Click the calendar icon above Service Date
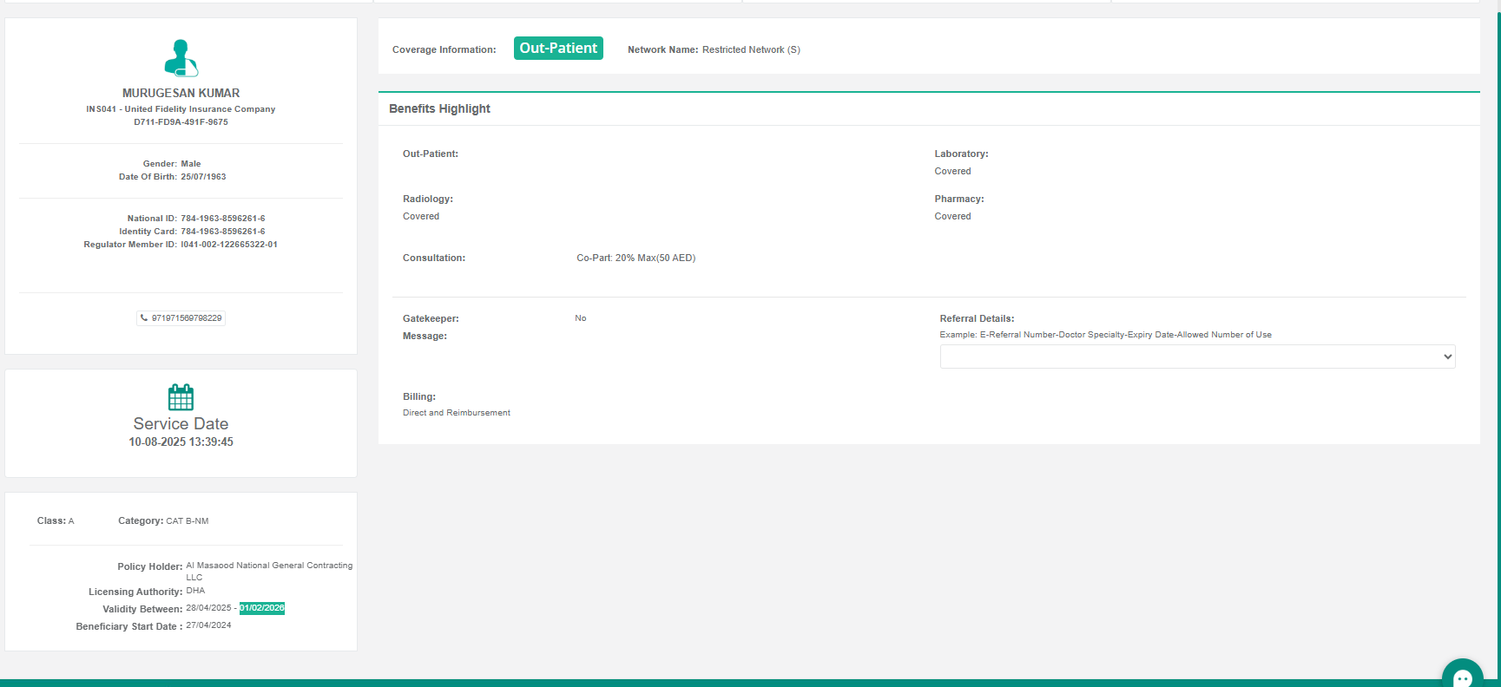The height and width of the screenshot is (687, 1501). [181, 397]
